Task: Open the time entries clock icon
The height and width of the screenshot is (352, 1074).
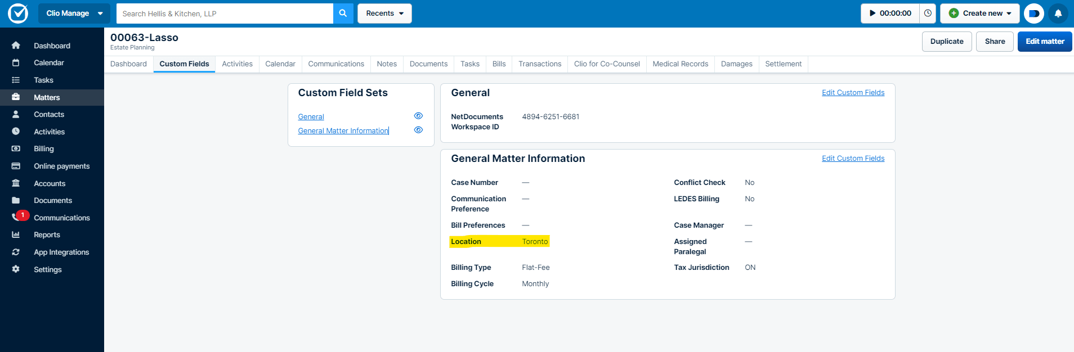Action: pyautogui.click(x=928, y=13)
